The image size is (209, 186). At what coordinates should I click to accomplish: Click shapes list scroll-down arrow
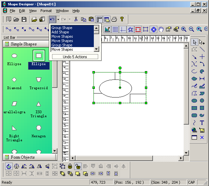pos(54,151)
